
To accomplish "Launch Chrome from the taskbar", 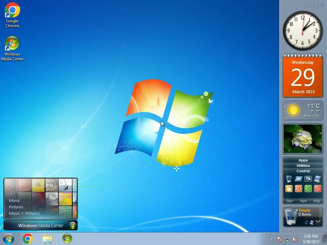I will (28, 239).
